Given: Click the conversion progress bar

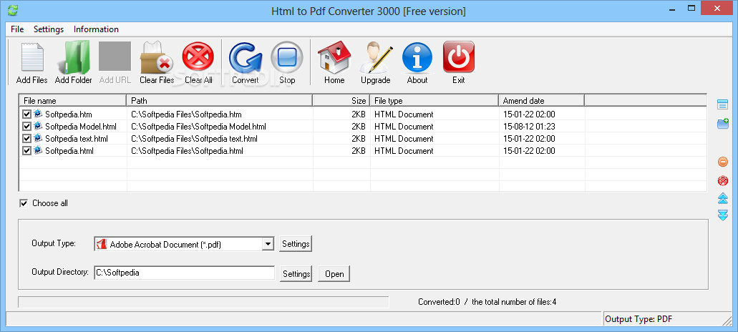Looking at the screenshot, I should click(x=203, y=302).
